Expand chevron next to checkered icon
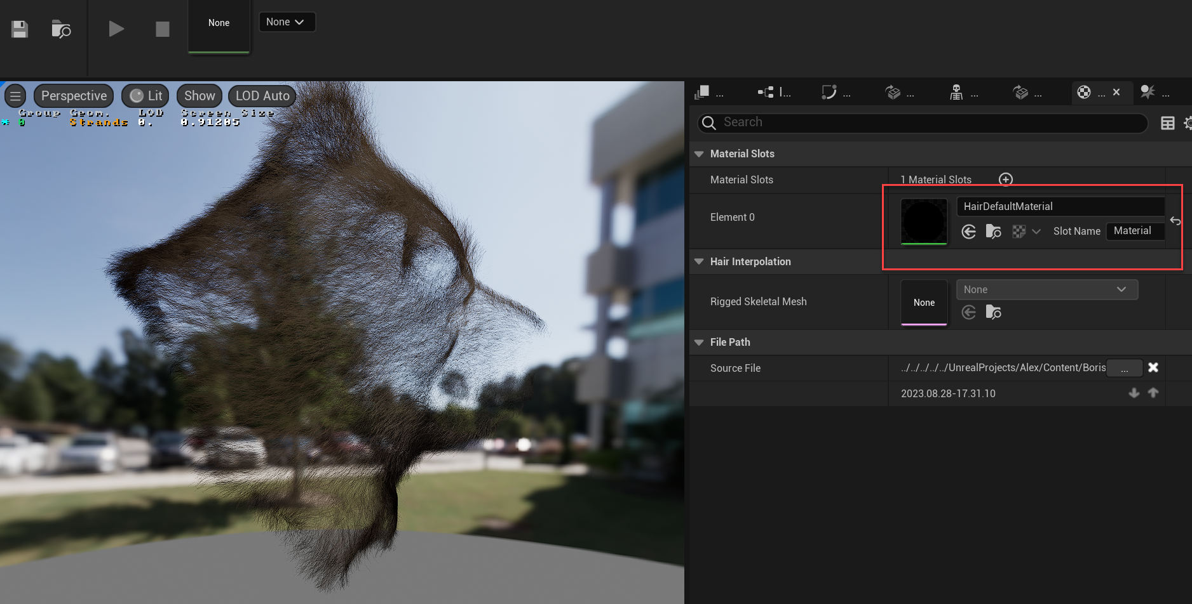Image resolution: width=1192 pixels, height=604 pixels. 1036,232
